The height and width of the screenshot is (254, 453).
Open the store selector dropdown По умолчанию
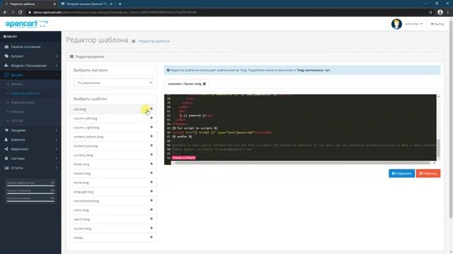113,83
